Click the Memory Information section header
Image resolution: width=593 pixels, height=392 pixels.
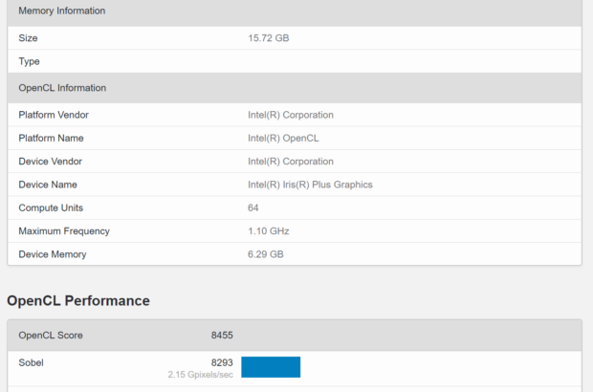pos(62,11)
